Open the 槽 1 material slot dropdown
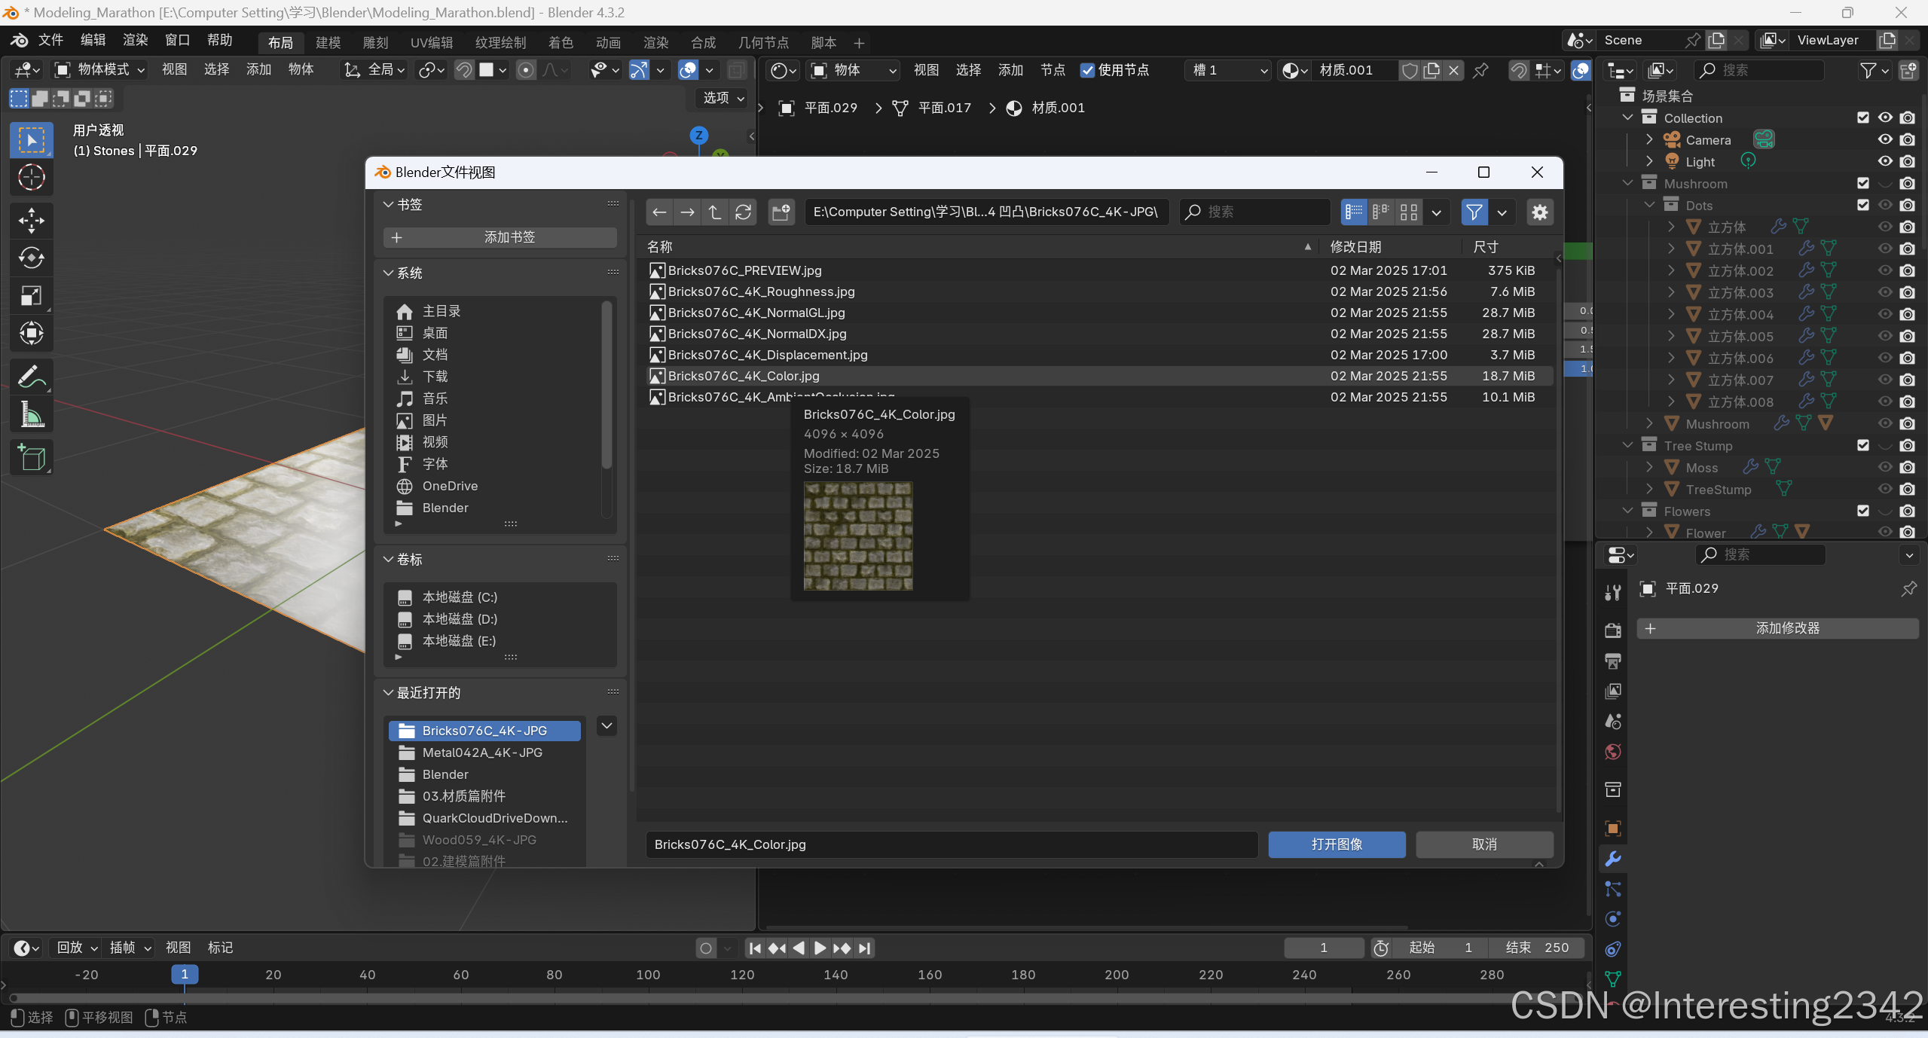 pos(1228,70)
